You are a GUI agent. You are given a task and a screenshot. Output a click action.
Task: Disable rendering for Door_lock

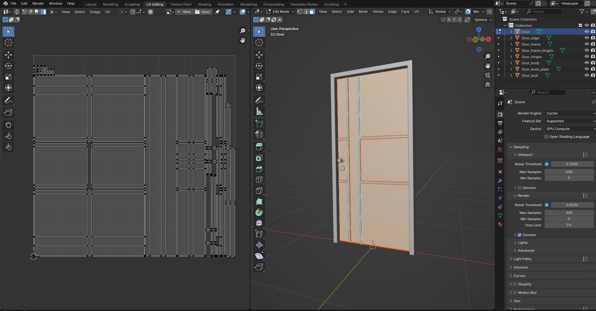[593, 75]
